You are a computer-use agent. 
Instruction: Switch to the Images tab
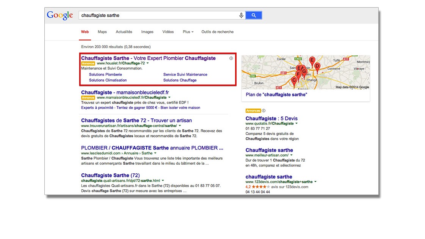(147, 32)
